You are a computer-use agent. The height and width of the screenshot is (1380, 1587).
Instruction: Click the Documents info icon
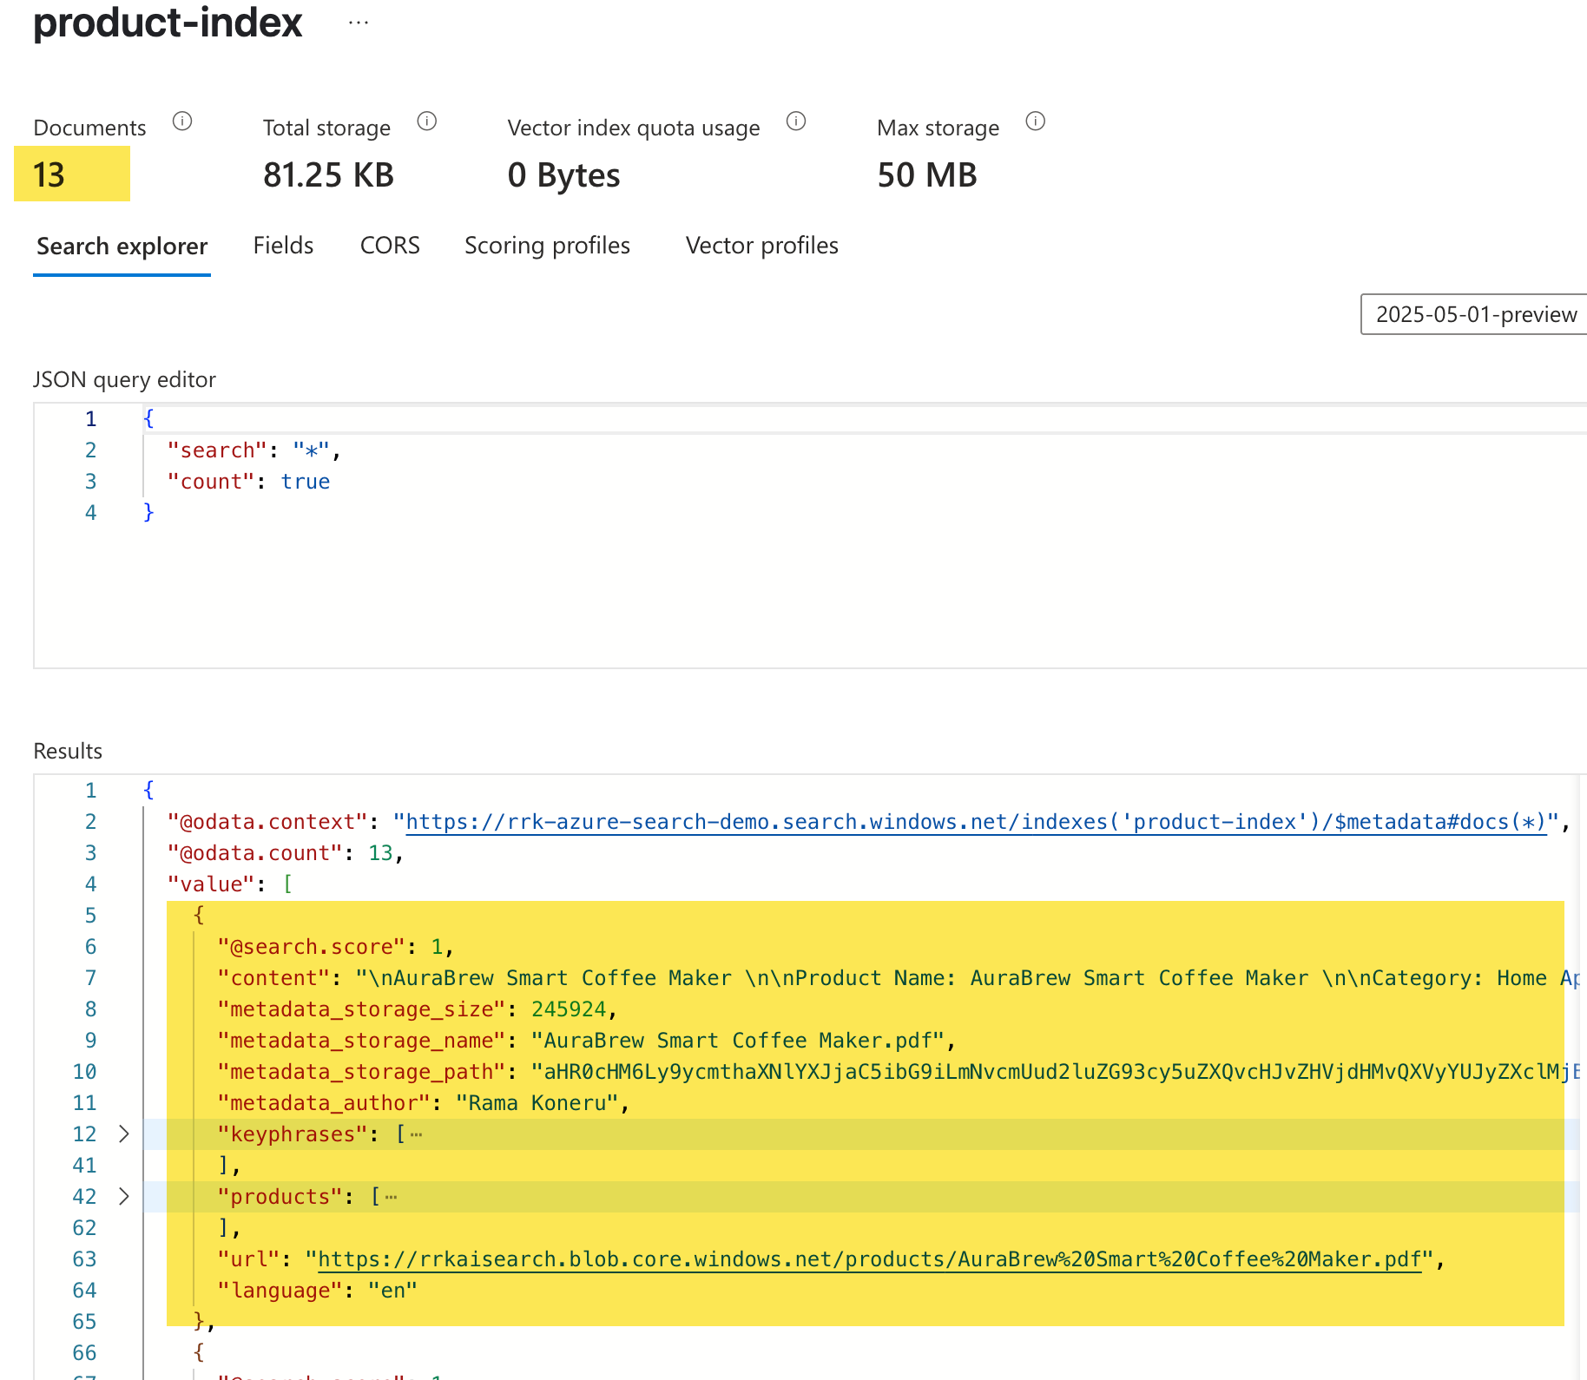coord(182,122)
